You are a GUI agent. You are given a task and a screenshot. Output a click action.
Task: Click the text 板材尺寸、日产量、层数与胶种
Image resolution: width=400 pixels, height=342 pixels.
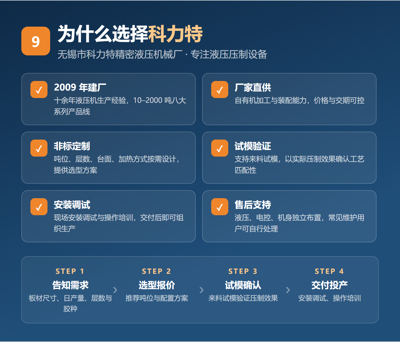tap(70, 303)
